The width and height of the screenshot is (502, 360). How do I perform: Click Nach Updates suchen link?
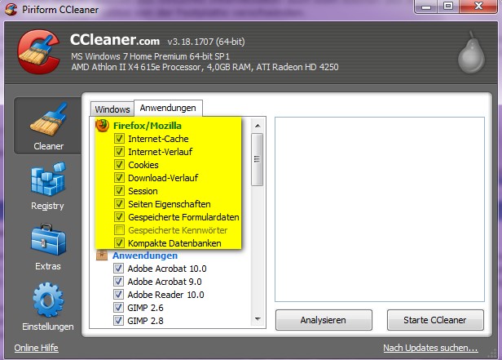pos(430,348)
